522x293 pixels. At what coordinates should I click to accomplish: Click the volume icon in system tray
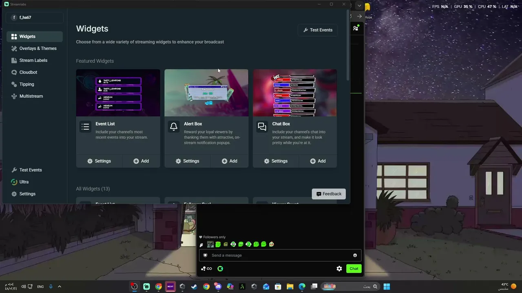pos(23,286)
